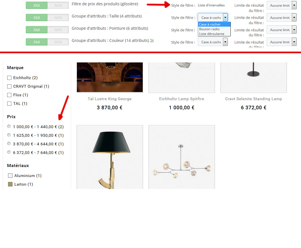The image size is (301, 248).
Task: Click the Marque filter heading
Action: pos(15,68)
